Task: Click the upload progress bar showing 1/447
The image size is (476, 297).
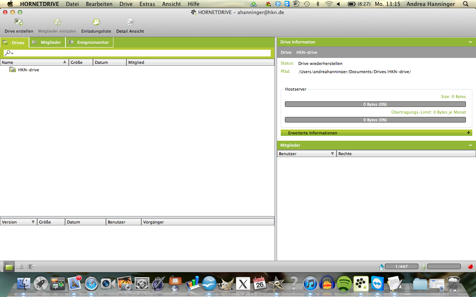Action: coord(401,267)
